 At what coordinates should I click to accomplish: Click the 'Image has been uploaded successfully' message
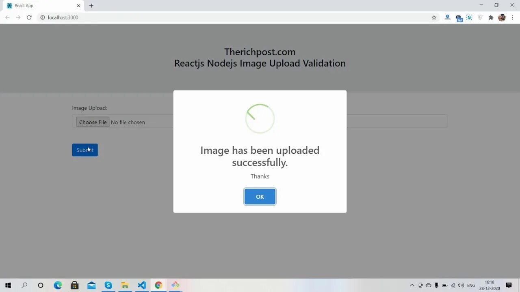pyautogui.click(x=260, y=156)
